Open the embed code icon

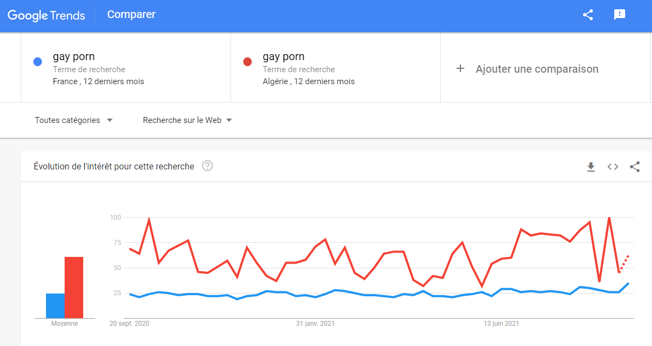pos(613,167)
